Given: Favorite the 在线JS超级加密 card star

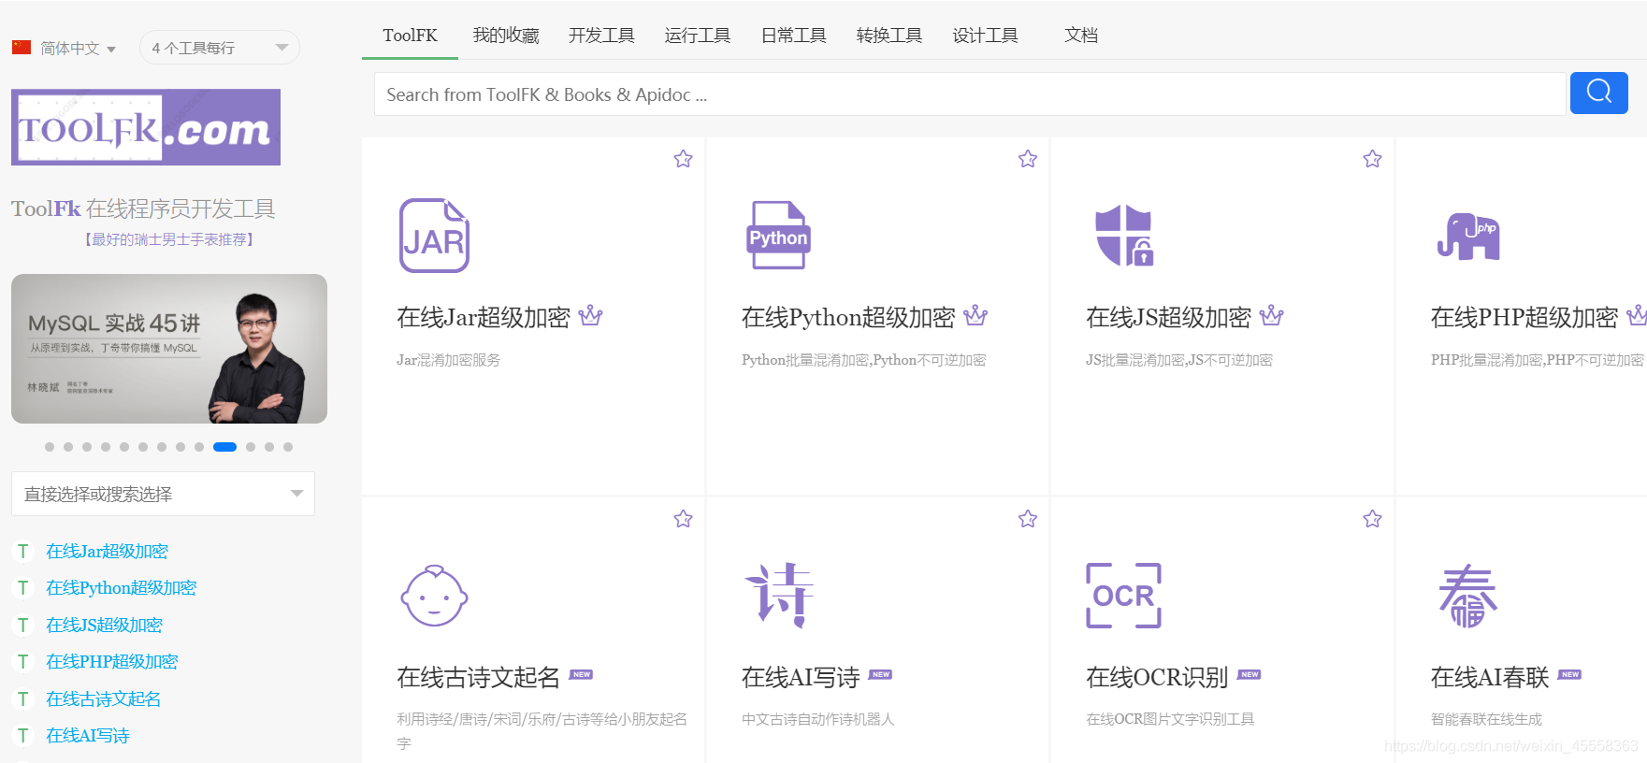Looking at the screenshot, I should (1372, 159).
